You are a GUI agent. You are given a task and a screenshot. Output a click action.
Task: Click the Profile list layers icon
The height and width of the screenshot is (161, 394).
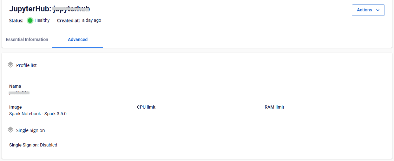(x=10, y=65)
